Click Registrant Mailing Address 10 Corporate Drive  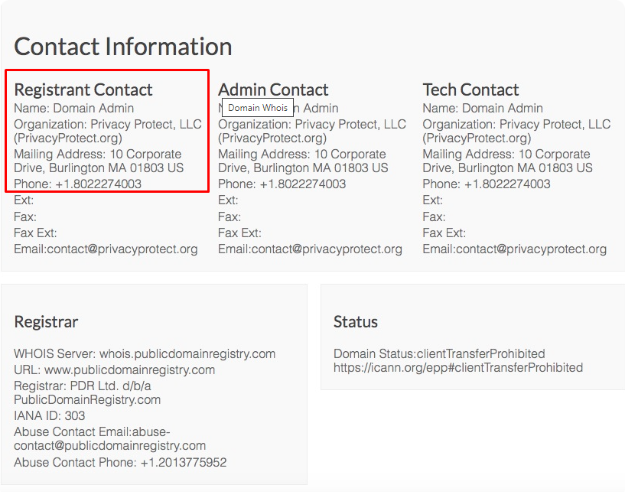(x=99, y=161)
